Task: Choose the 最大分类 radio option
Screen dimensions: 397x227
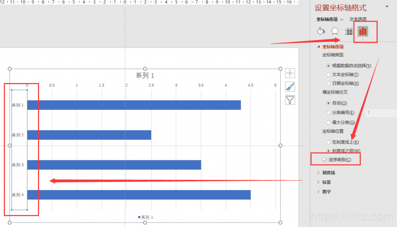Action: [328, 122]
